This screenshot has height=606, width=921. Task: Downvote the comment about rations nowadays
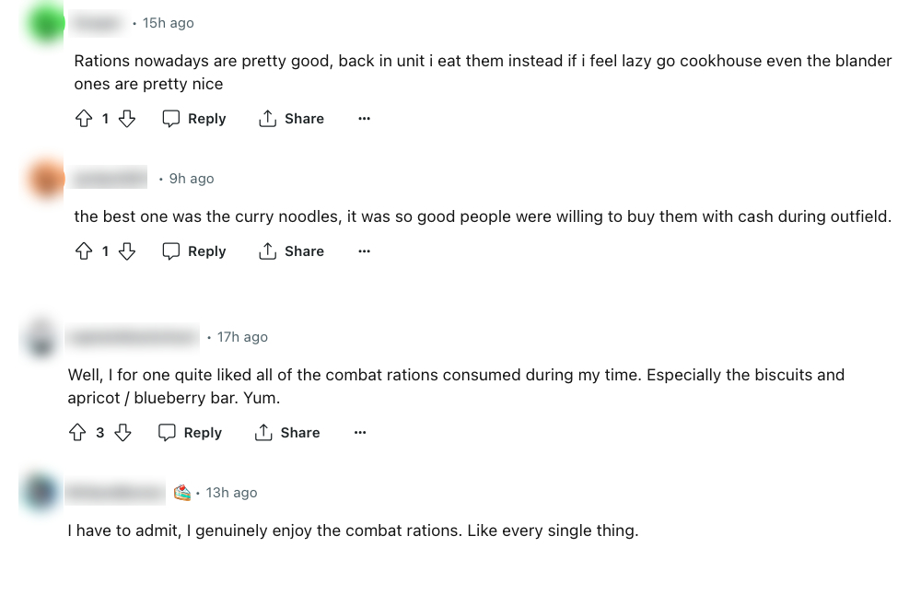point(127,119)
